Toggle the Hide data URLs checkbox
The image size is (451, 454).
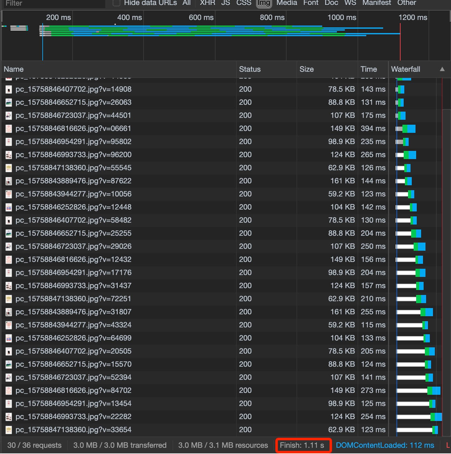(116, 3)
